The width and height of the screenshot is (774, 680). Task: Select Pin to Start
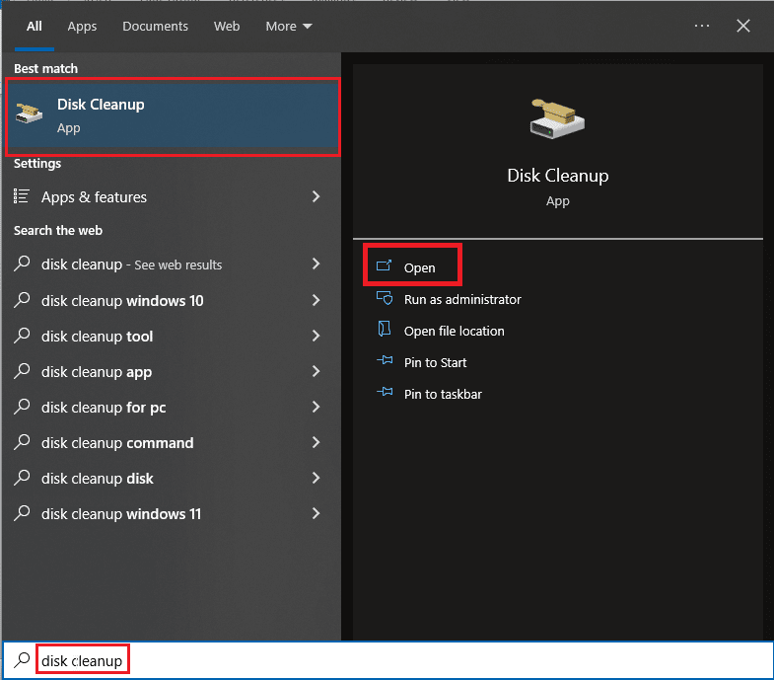coord(435,363)
